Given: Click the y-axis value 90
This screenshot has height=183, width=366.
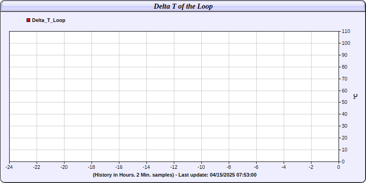Looking at the screenshot, I should pos(345,55).
